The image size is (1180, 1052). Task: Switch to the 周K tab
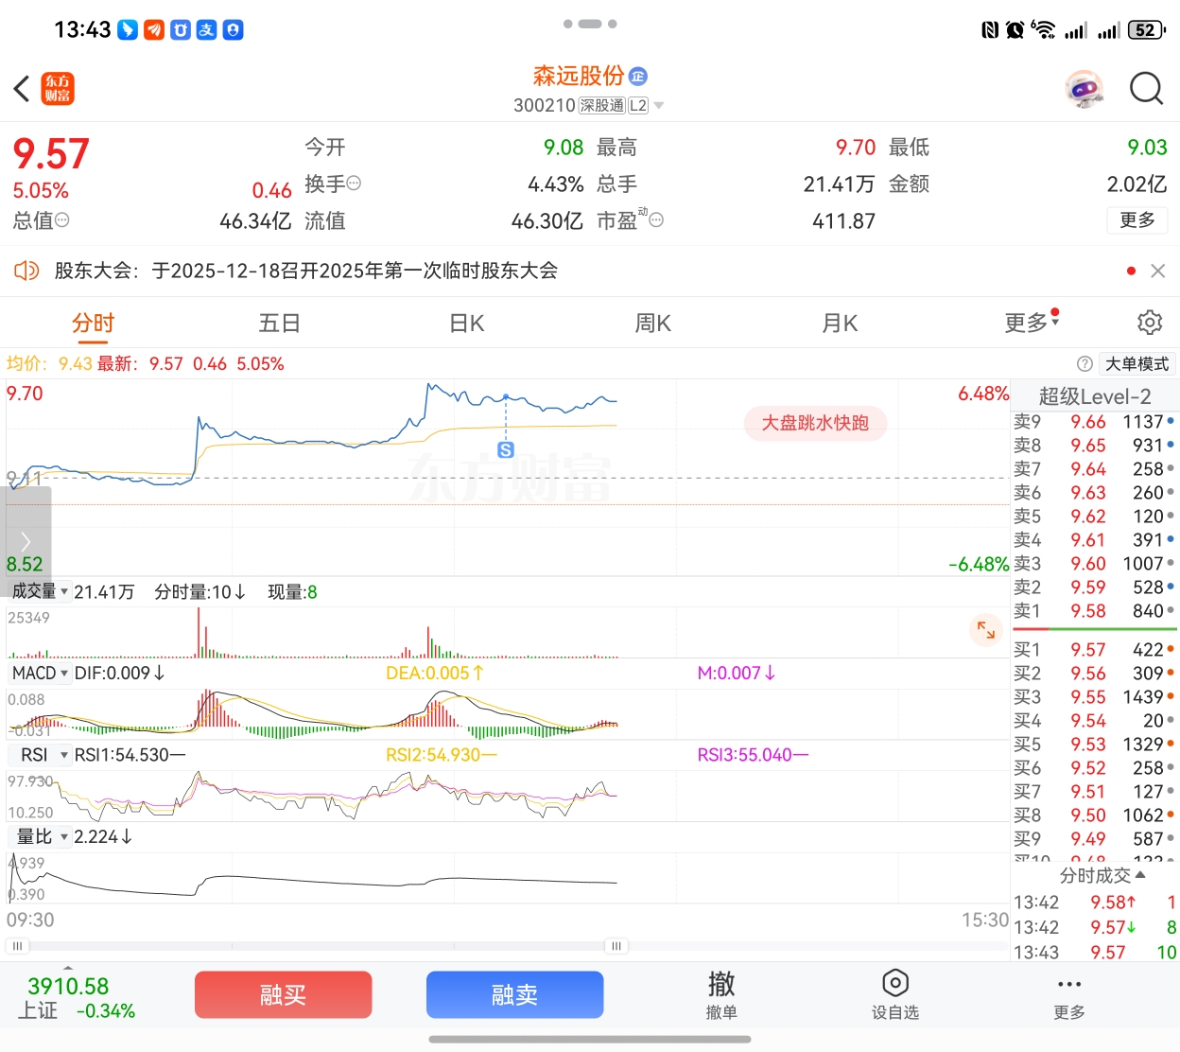pyautogui.click(x=652, y=324)
